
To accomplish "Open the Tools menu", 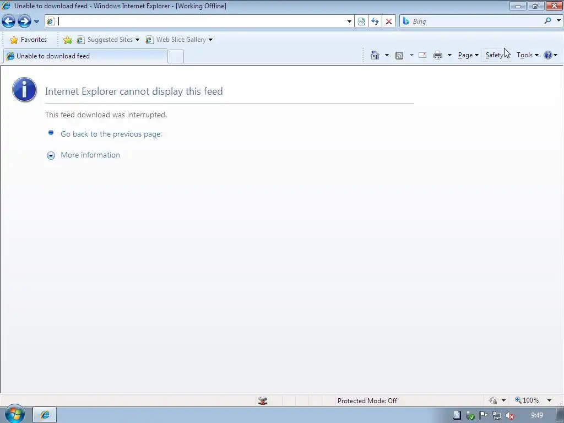I will [x=527, y=55].
